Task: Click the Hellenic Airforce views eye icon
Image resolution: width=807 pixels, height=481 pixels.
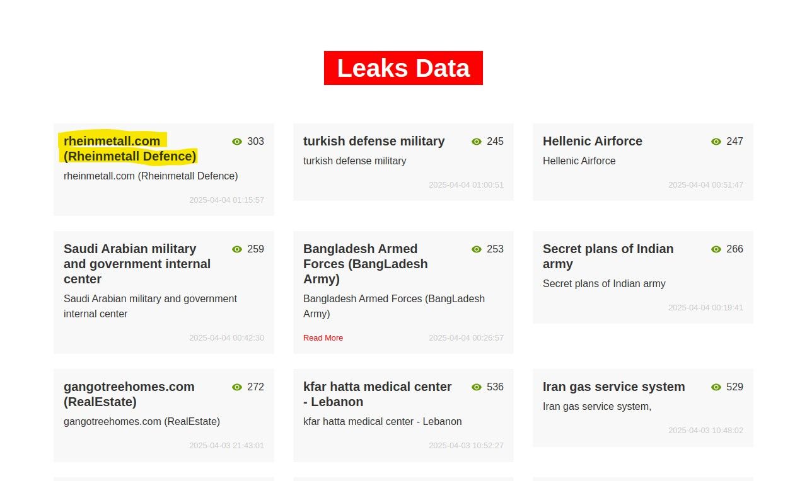Action: (716, 142)
